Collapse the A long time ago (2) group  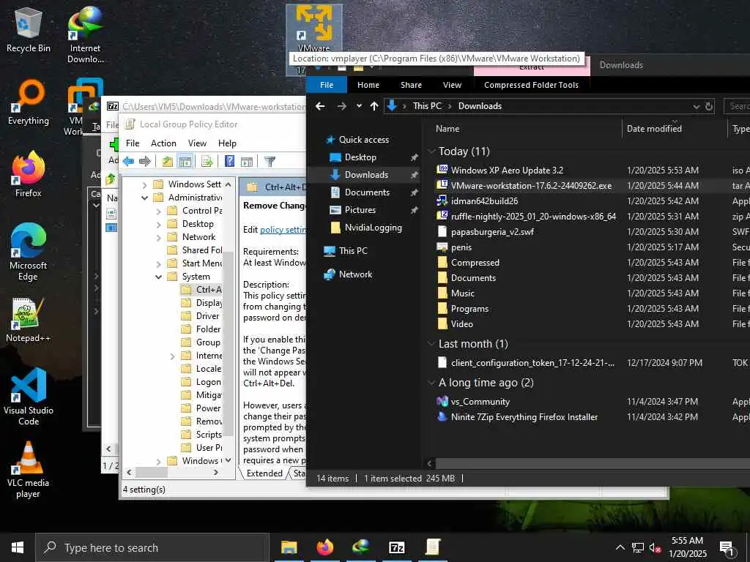click(431, 383)
